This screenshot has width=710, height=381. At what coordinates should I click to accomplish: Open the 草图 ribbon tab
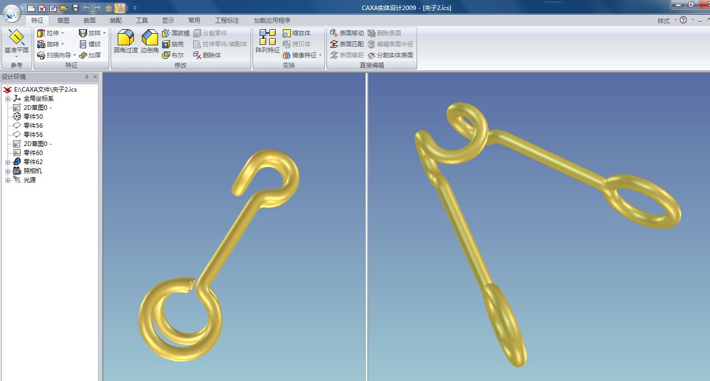coord(63,21)
